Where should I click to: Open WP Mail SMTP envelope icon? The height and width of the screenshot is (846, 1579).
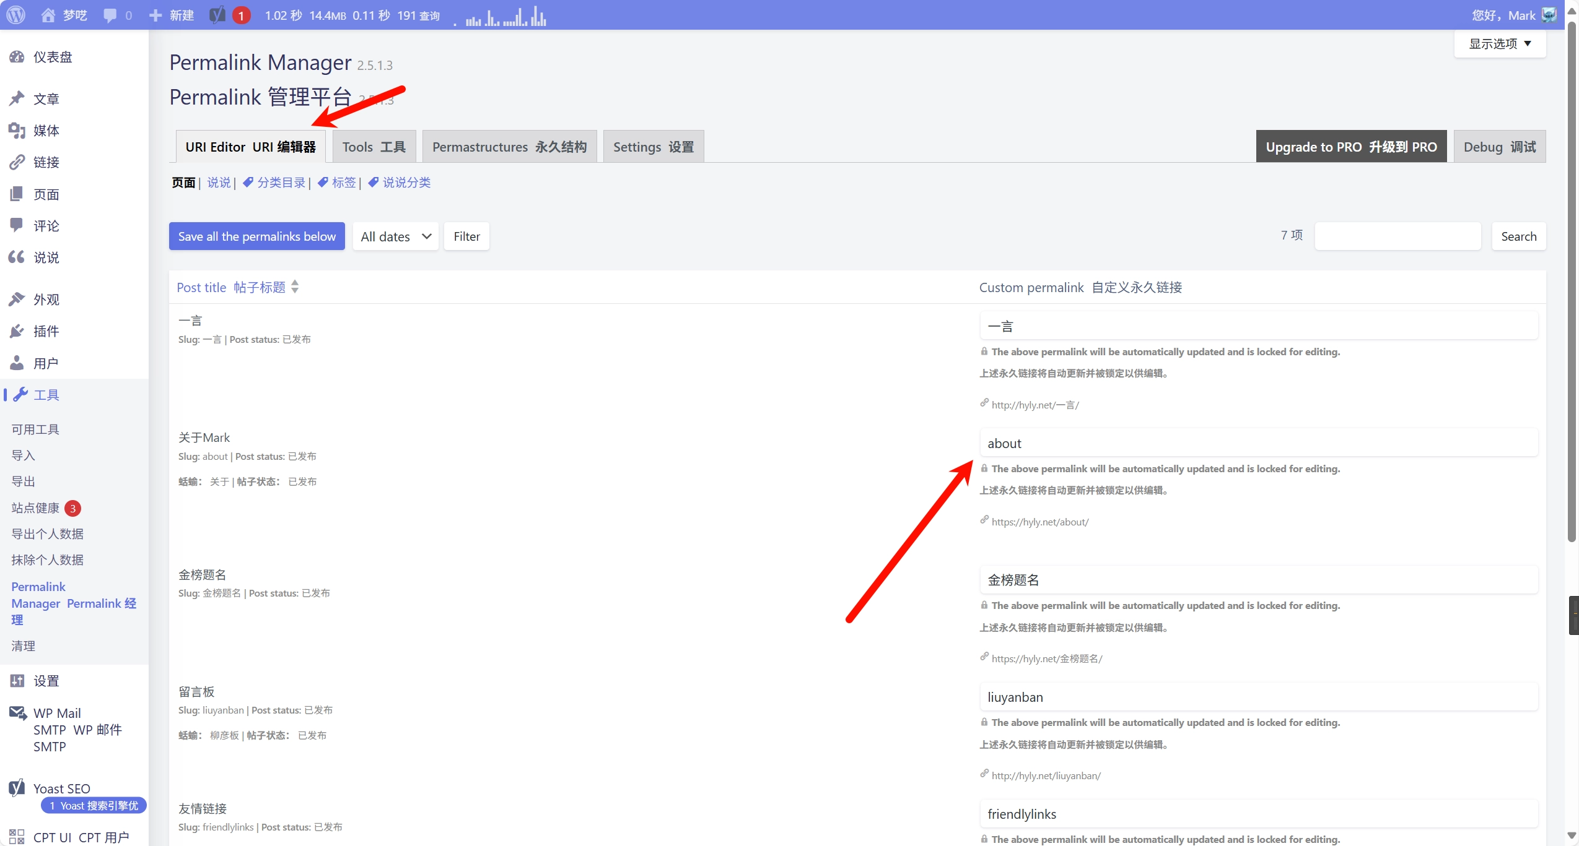(17, 714)
